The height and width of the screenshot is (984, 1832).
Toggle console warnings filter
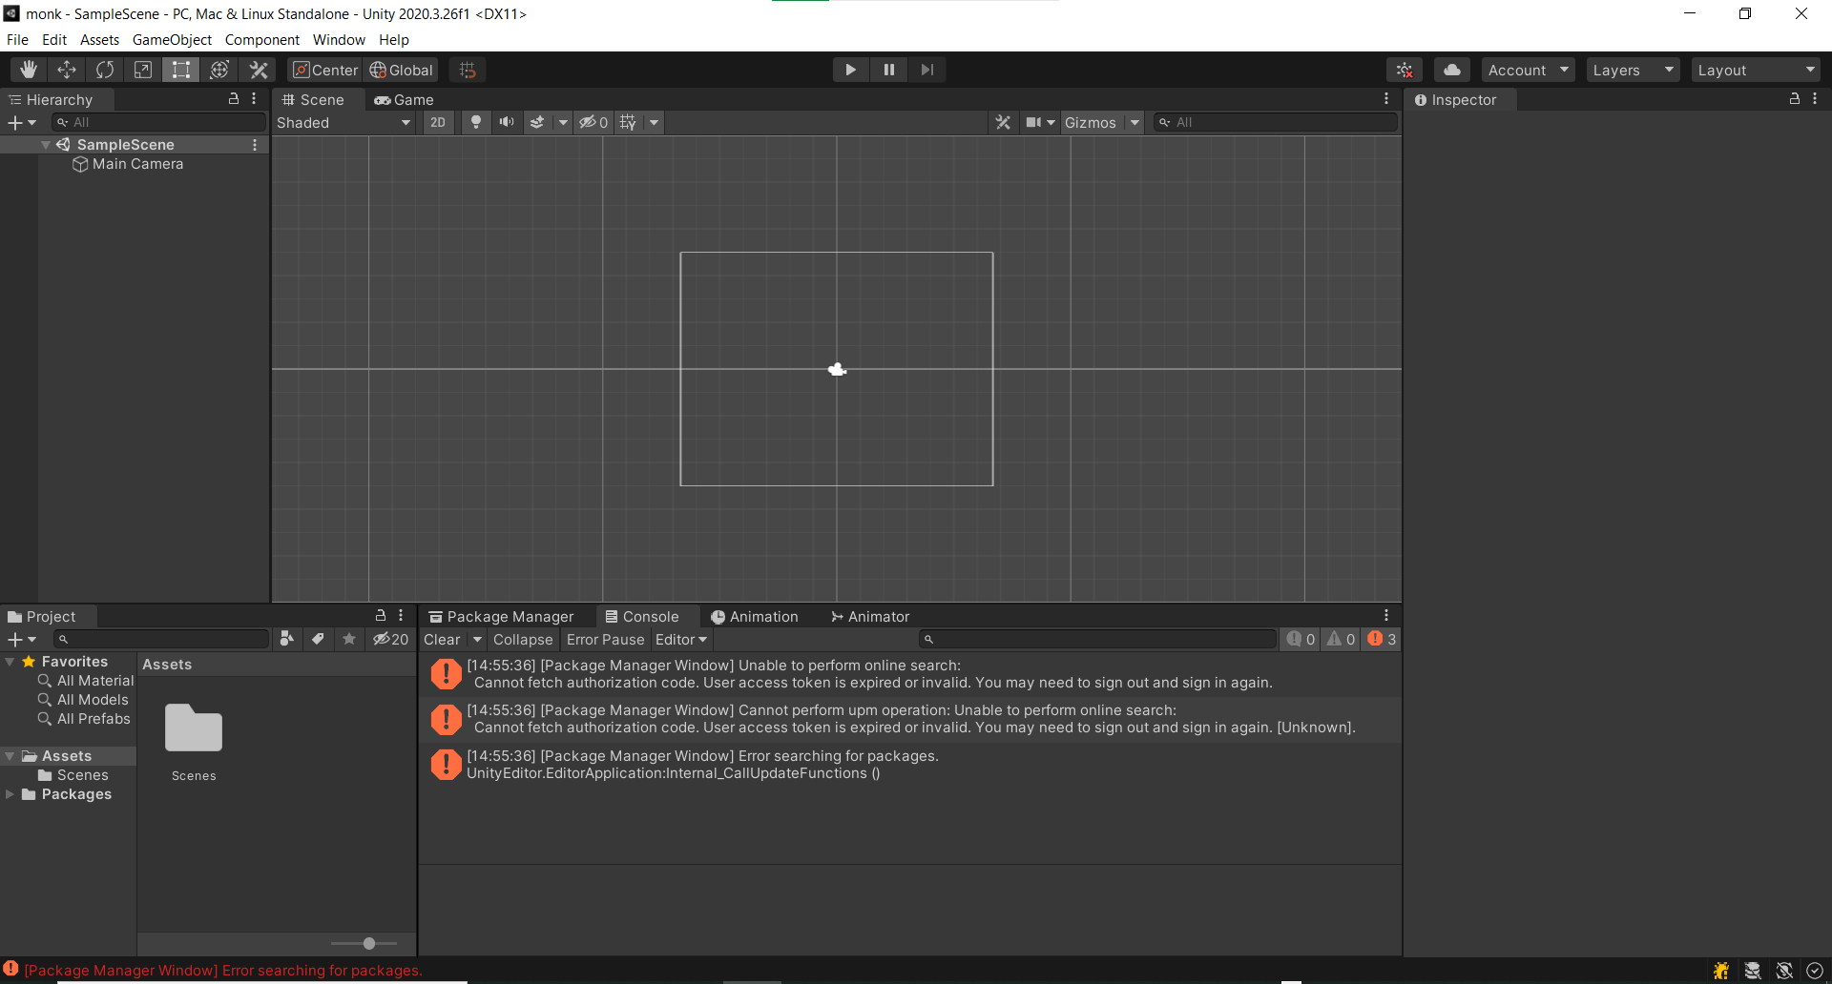1341,640
